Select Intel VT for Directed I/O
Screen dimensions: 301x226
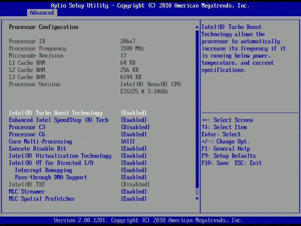click(x=51, y=163)
